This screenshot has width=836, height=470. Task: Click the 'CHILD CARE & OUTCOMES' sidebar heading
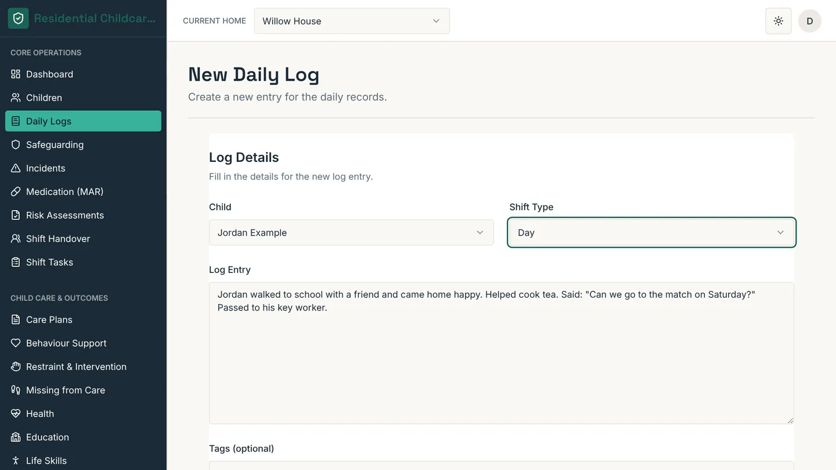(59, 298)
